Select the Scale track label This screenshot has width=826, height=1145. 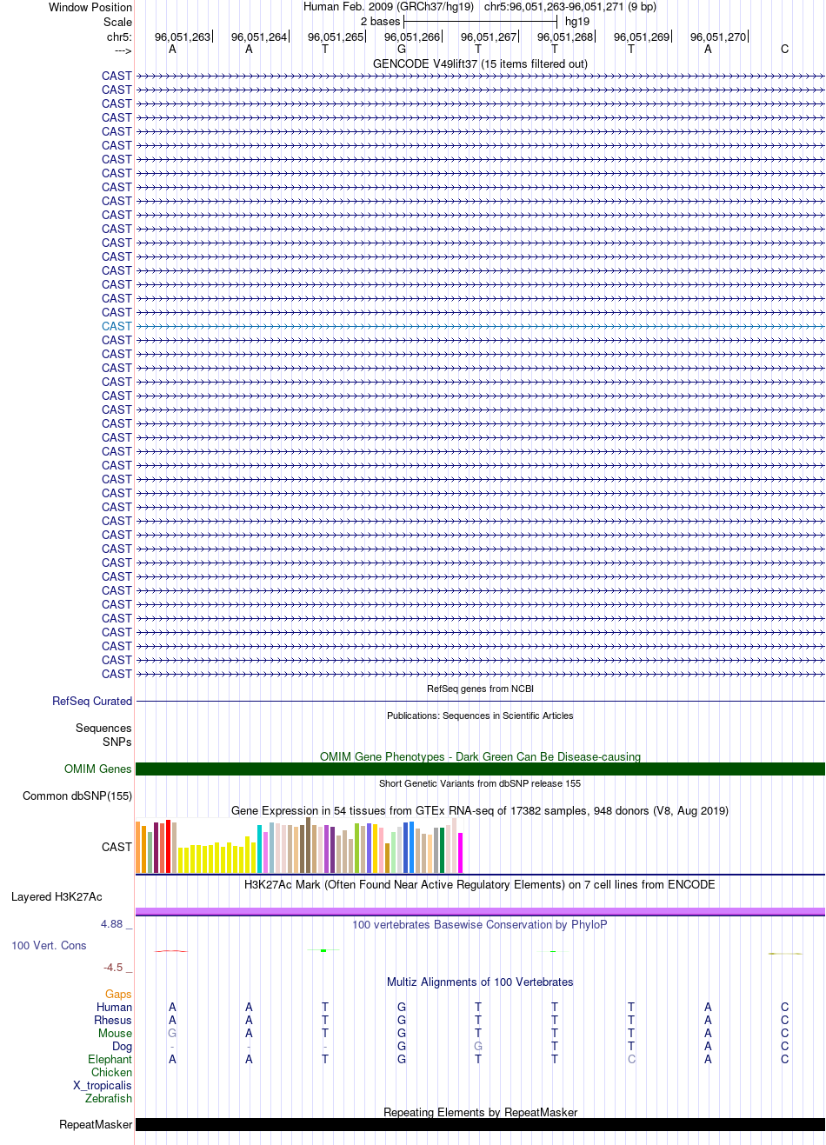click(117, 22)
